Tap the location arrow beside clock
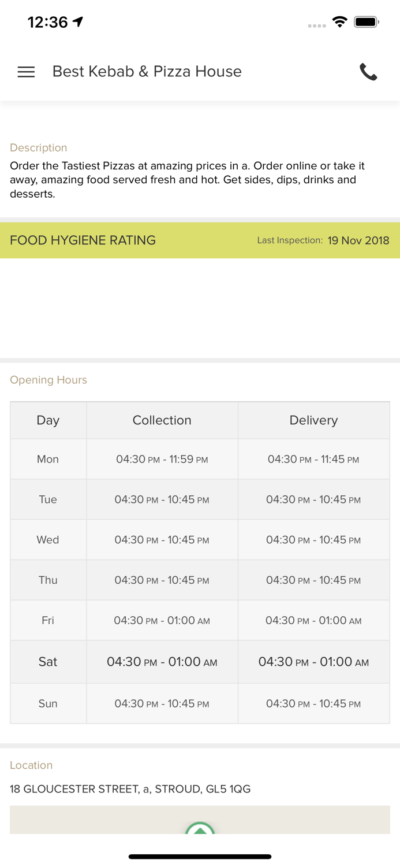Screen dimensions: 400x867 coord(78,22)
